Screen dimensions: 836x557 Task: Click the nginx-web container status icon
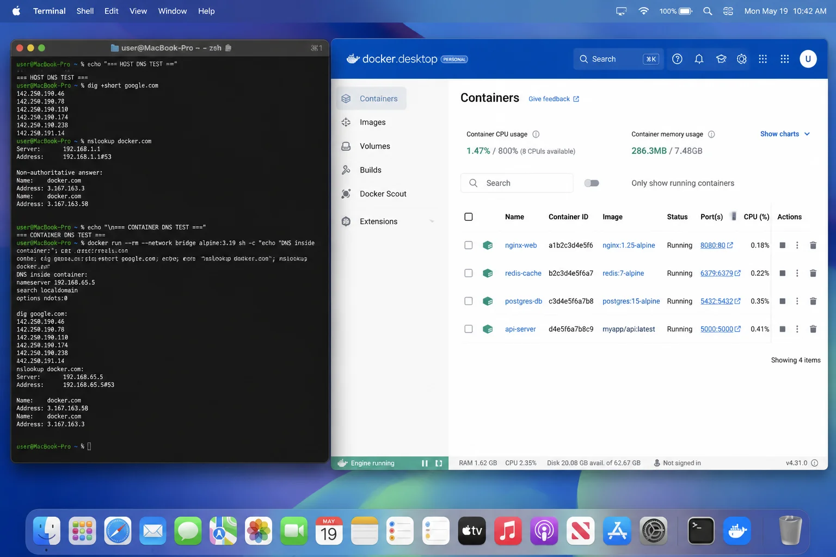488,245
